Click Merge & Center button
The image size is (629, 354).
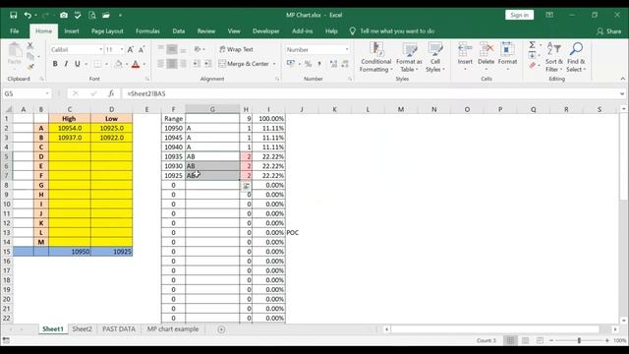click(244, 64)
